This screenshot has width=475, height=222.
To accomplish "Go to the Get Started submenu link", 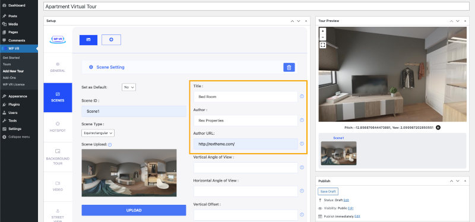I will click(11, 58).
